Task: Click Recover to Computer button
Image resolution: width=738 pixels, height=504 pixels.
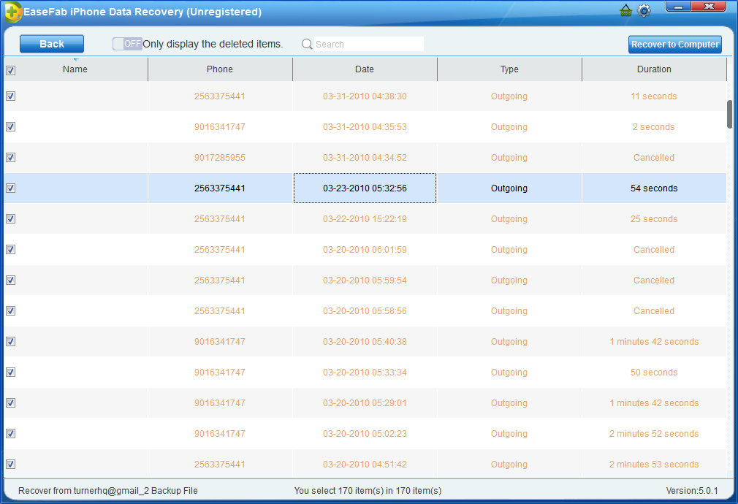Action: tap(674, 45)
